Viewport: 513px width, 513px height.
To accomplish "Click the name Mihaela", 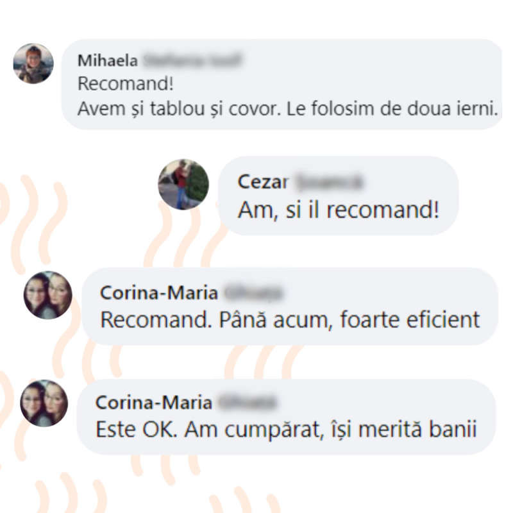I will [x=108, y=60].
